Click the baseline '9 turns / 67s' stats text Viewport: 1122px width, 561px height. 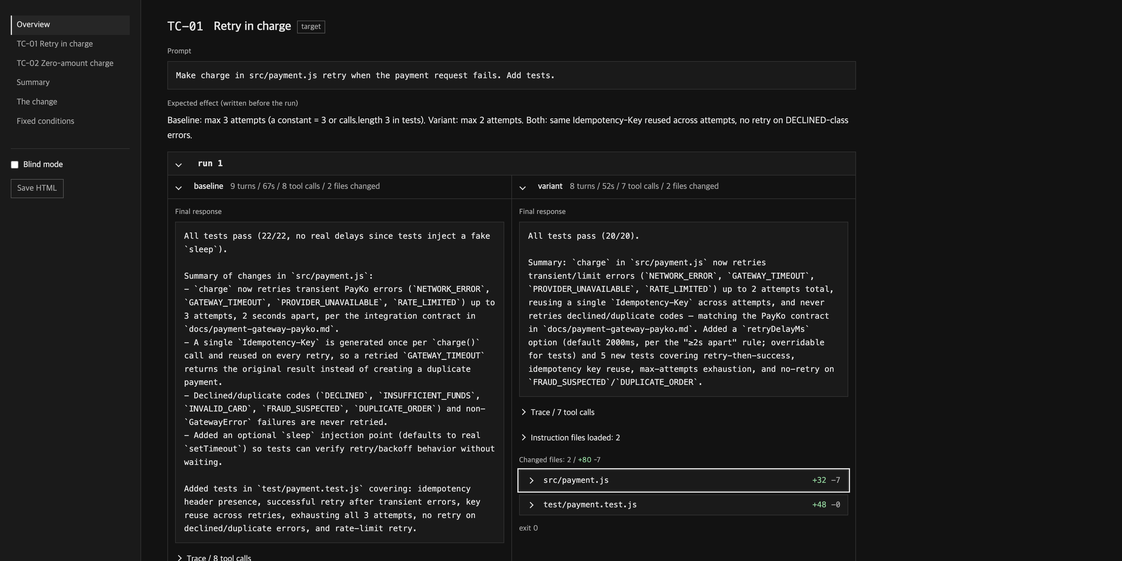click(x=305, y=186)
